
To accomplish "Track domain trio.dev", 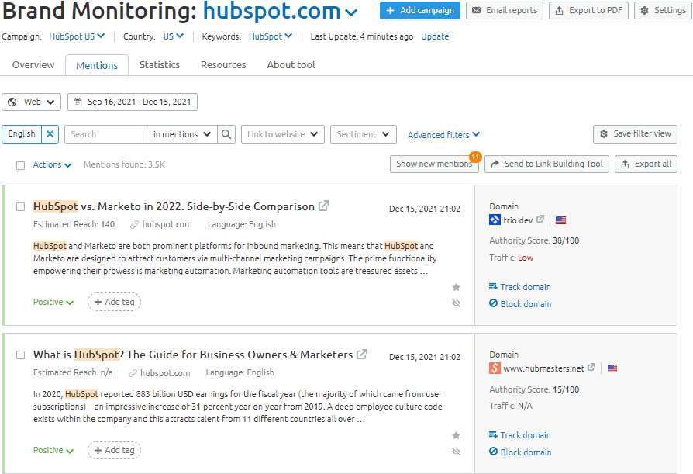I will tap(519, 287).
